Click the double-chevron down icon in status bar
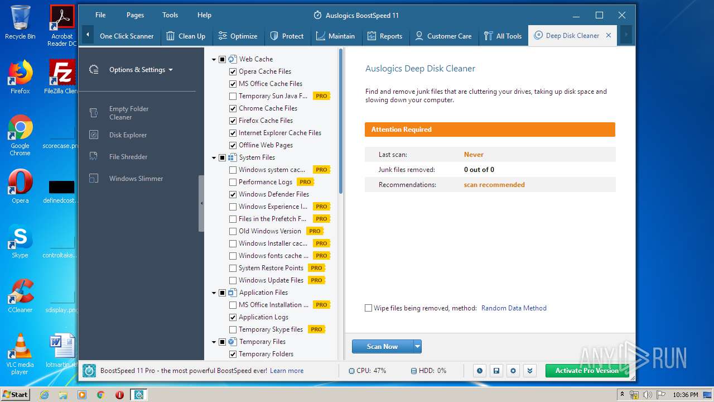The image size is (714, 402). pyautogui.click(x=530, y=371)
